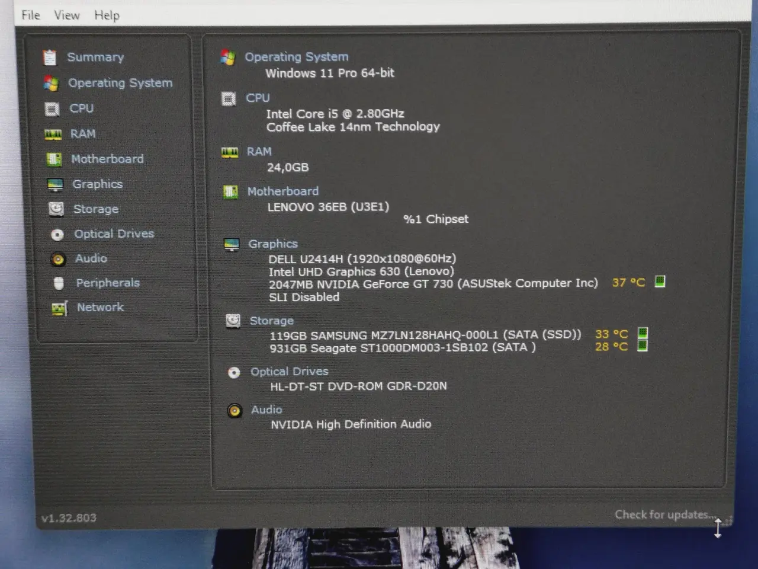Screen dimensions: 758x569
Task: Go to the RAM section label
Action: 83,134
